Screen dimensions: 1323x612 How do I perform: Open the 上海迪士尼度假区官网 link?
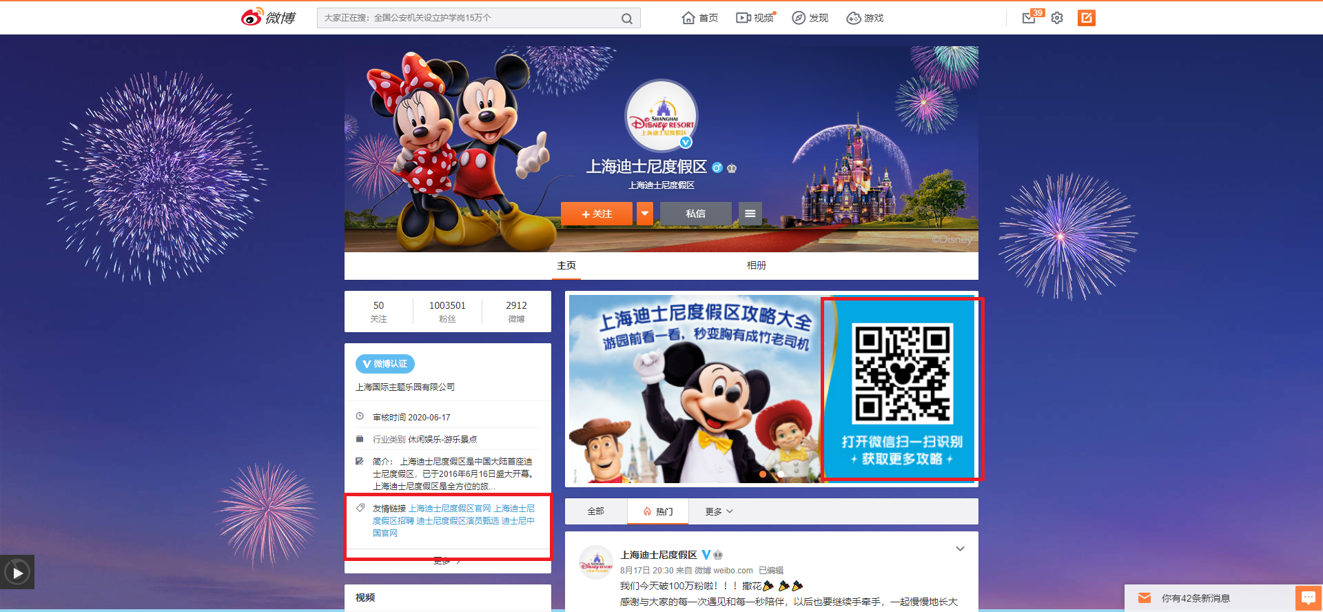pyautogui.click(x=450, y=508)
